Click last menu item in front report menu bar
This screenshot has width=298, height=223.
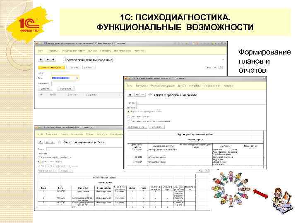[x=228, y=86]
